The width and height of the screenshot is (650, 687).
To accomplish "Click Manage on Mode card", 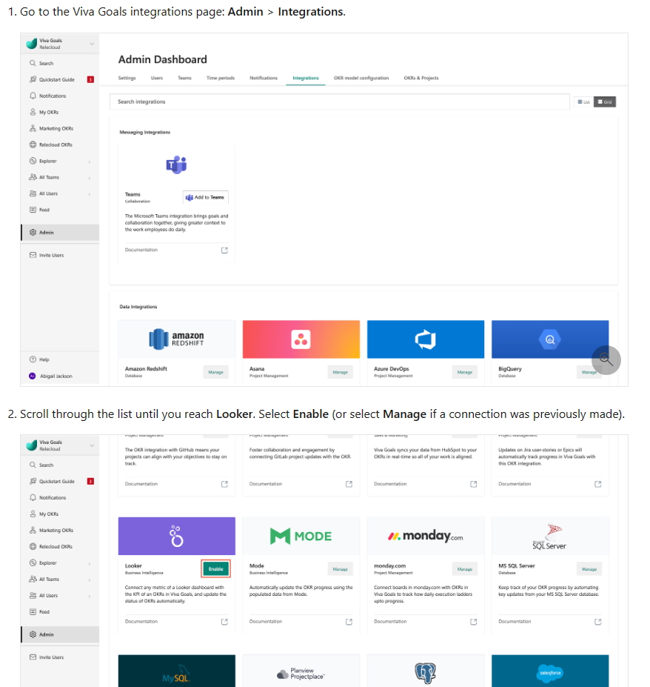I will pyautogui.click(x=340, y=568).
